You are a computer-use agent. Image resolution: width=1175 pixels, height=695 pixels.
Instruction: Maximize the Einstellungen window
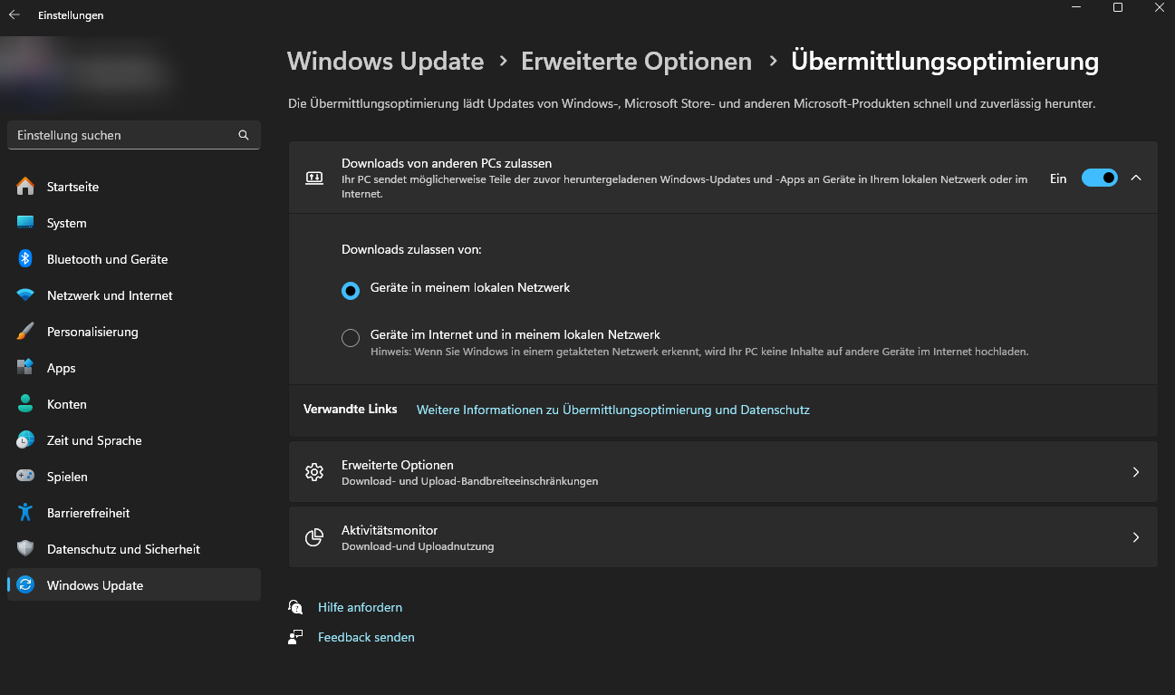click(x=1118, y=7)
